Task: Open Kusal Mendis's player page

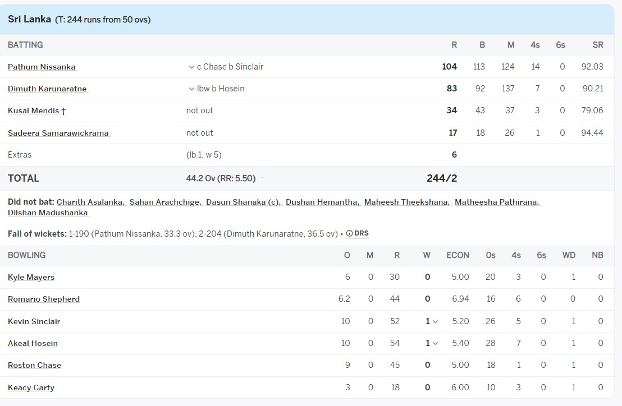Action: coord(34,110)
